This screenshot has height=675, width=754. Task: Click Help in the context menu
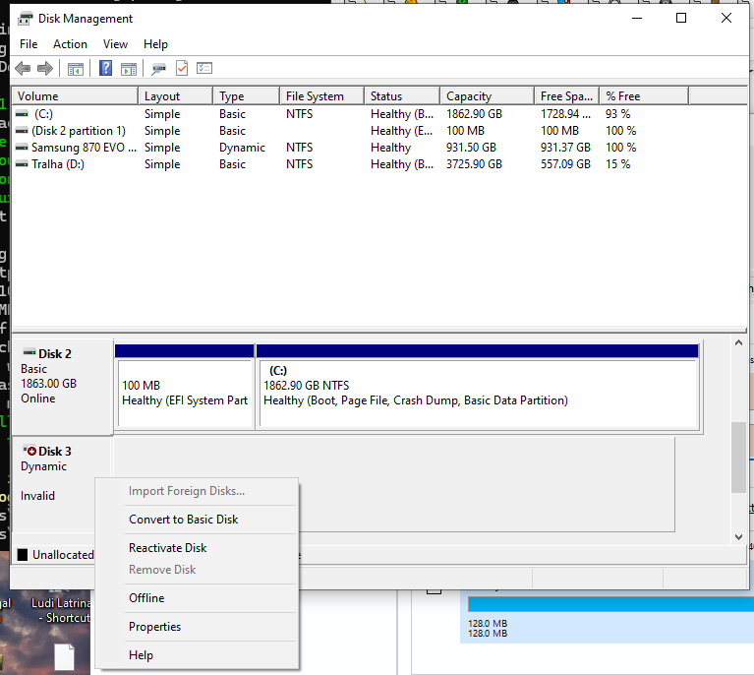[x=197, y=655]
